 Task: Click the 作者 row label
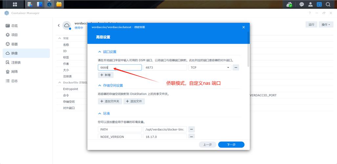coord(66,64)
